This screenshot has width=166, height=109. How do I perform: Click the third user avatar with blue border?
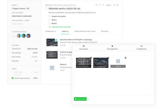[x=28, y=36]
